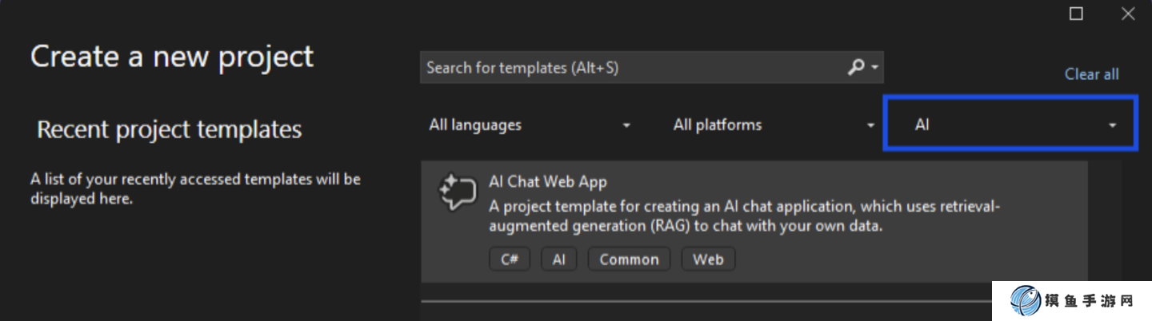Viewport: 1152px width, 321px height.
Task: Click the search magnifier icon
Action: 856,68
